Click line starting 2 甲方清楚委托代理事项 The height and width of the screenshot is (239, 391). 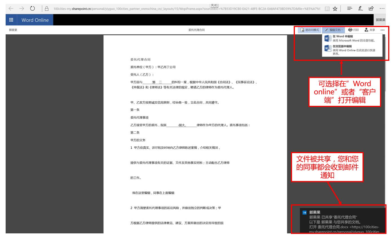(176, 208)
